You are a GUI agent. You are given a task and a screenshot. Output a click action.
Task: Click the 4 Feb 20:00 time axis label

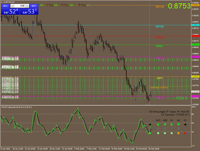point(79,149)
